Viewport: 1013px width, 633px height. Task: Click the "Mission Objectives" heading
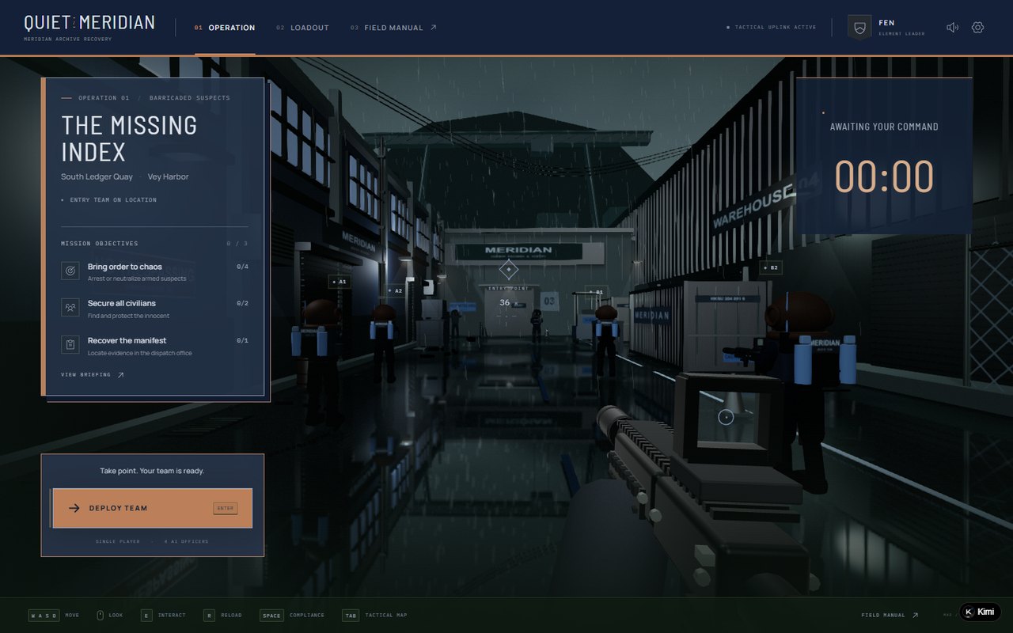point(100,244)
